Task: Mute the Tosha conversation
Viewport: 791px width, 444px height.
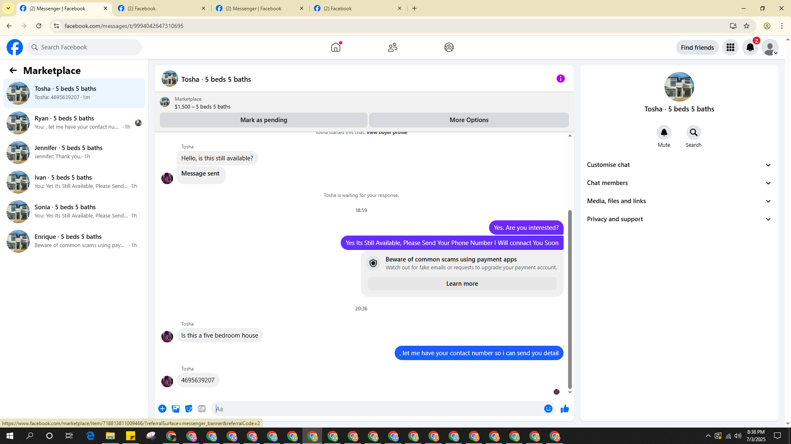Action: click(664, 133)
